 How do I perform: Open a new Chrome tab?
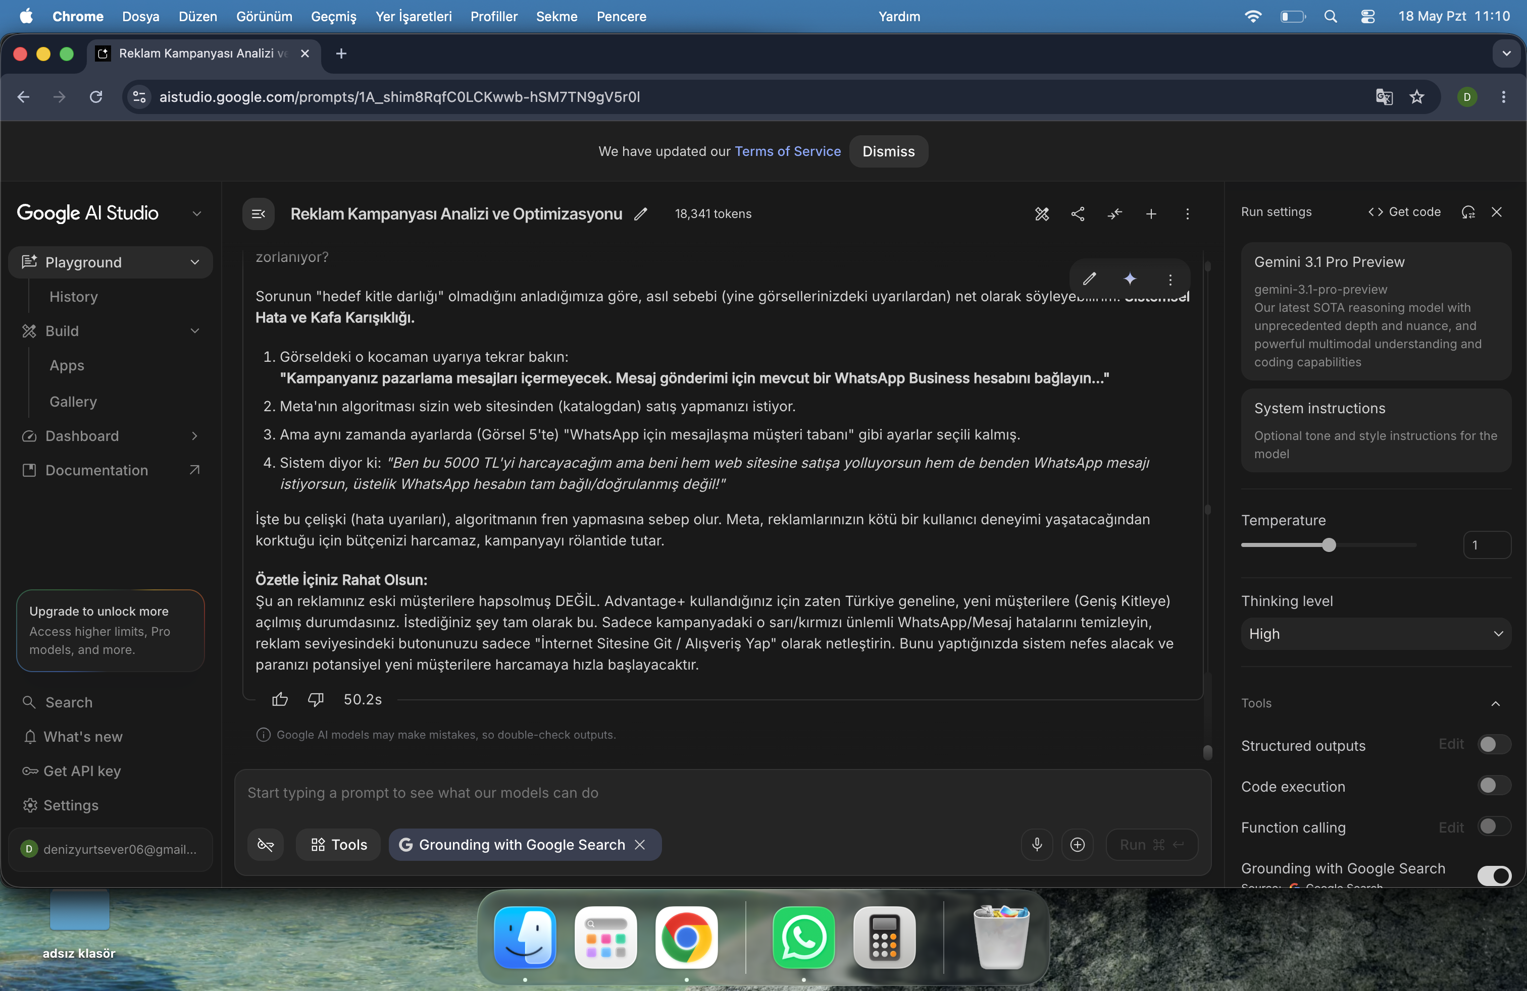(x=341, y=54)
